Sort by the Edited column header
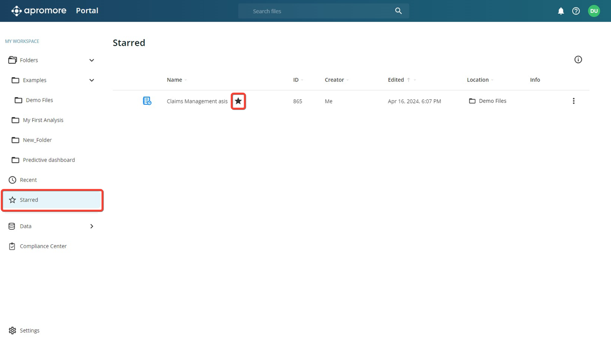Image resolution: width=611 pixels, height=349 pixels. pyautogui.click(x=396, y=80)
